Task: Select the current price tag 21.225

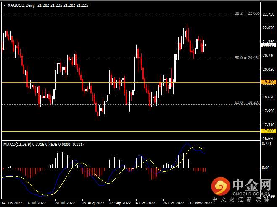Action: [268, 45]
